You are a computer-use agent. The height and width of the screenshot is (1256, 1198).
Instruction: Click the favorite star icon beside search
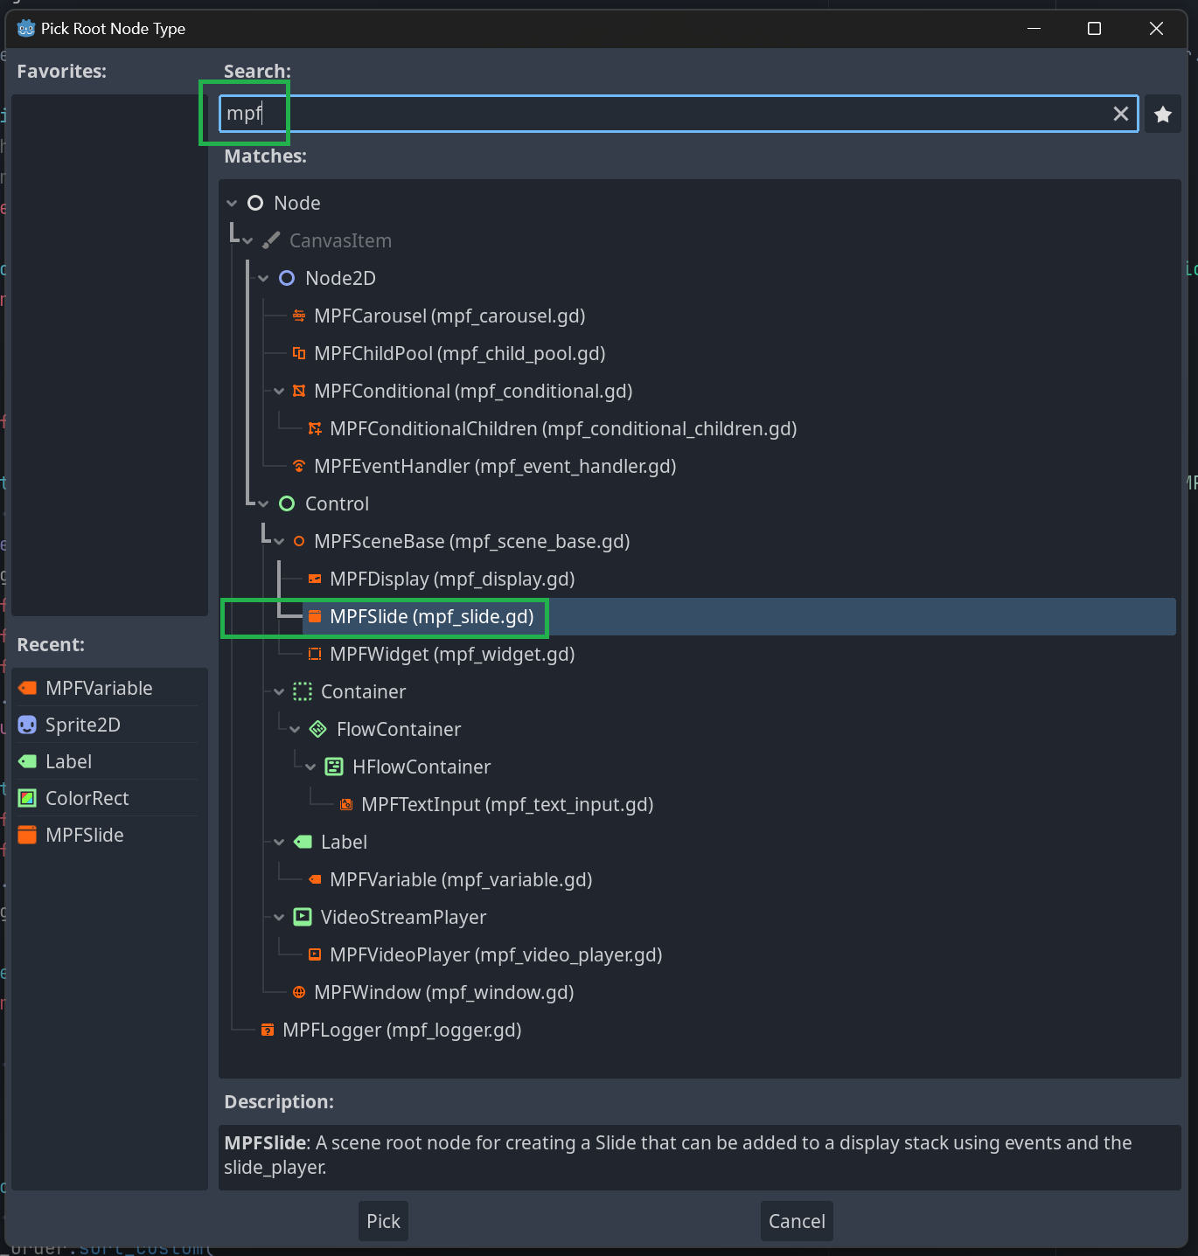pyautogui.click(x=1162, y=114)
